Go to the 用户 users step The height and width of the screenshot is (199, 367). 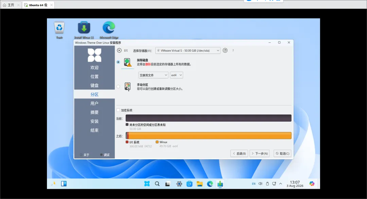coord(94,103)
